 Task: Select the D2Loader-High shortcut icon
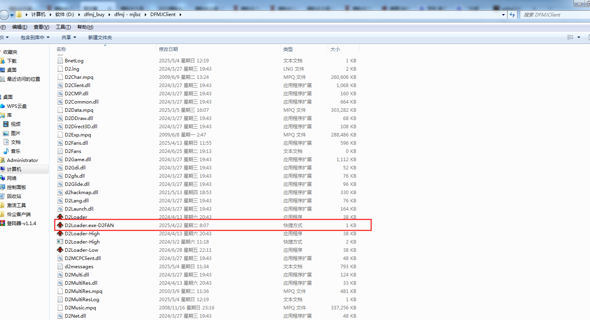click(60, 242)
